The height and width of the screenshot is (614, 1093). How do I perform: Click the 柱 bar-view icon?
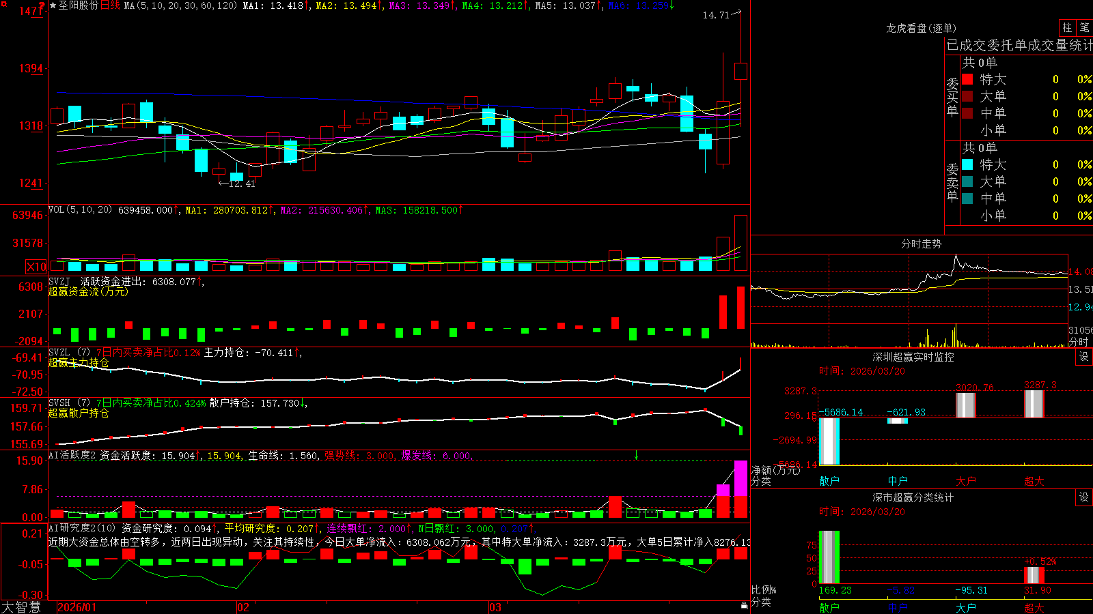click(x=1067, y=27)
